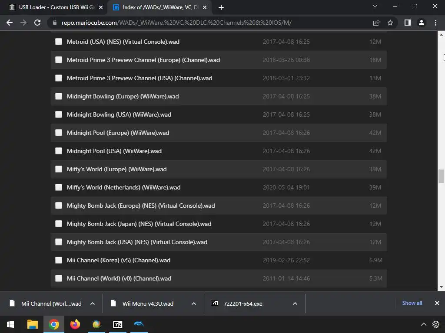Open Miffy's World (Netherlands) (WiiWare).wad link

123,187
